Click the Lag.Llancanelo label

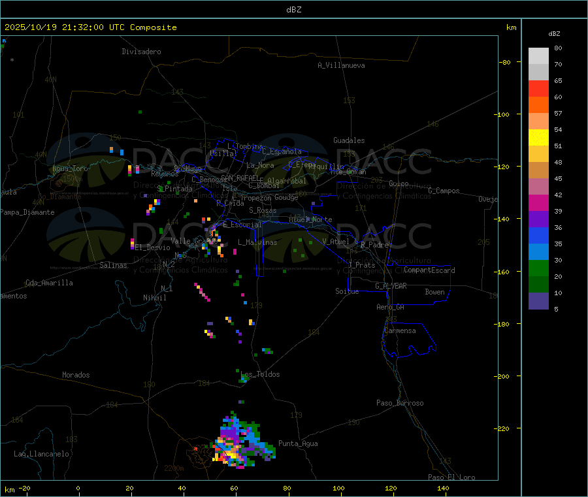point(41,454)
